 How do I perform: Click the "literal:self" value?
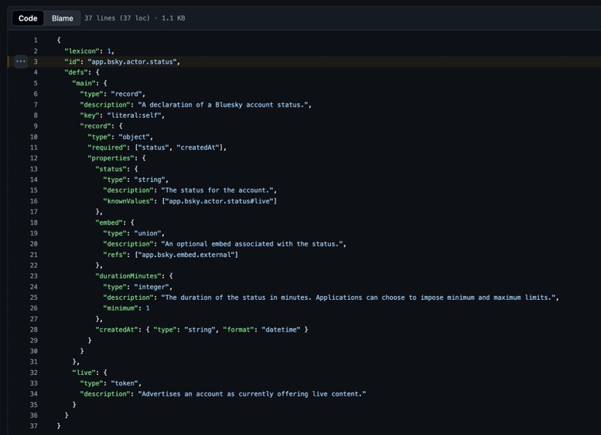click(134, 115)
